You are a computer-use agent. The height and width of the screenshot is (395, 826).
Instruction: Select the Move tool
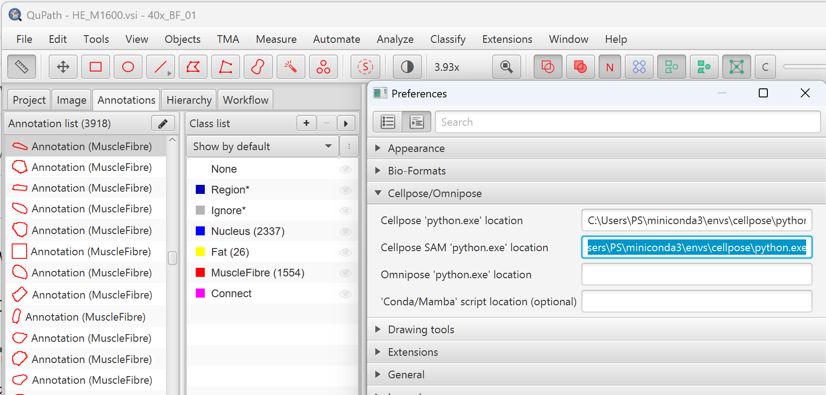tap(63, 67)
